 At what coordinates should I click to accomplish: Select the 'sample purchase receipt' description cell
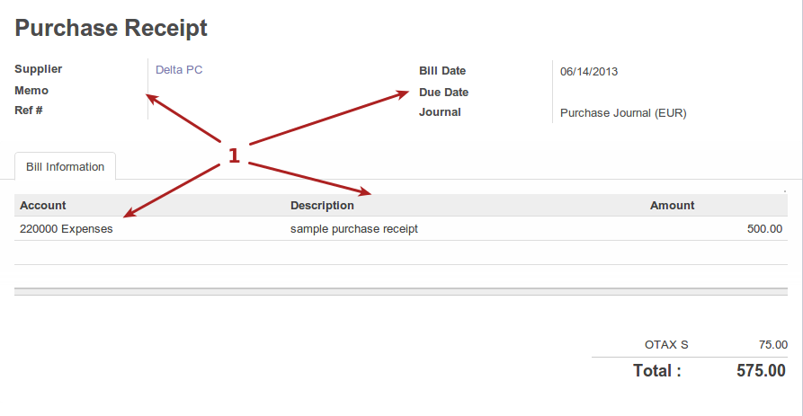tap(354, 229)
